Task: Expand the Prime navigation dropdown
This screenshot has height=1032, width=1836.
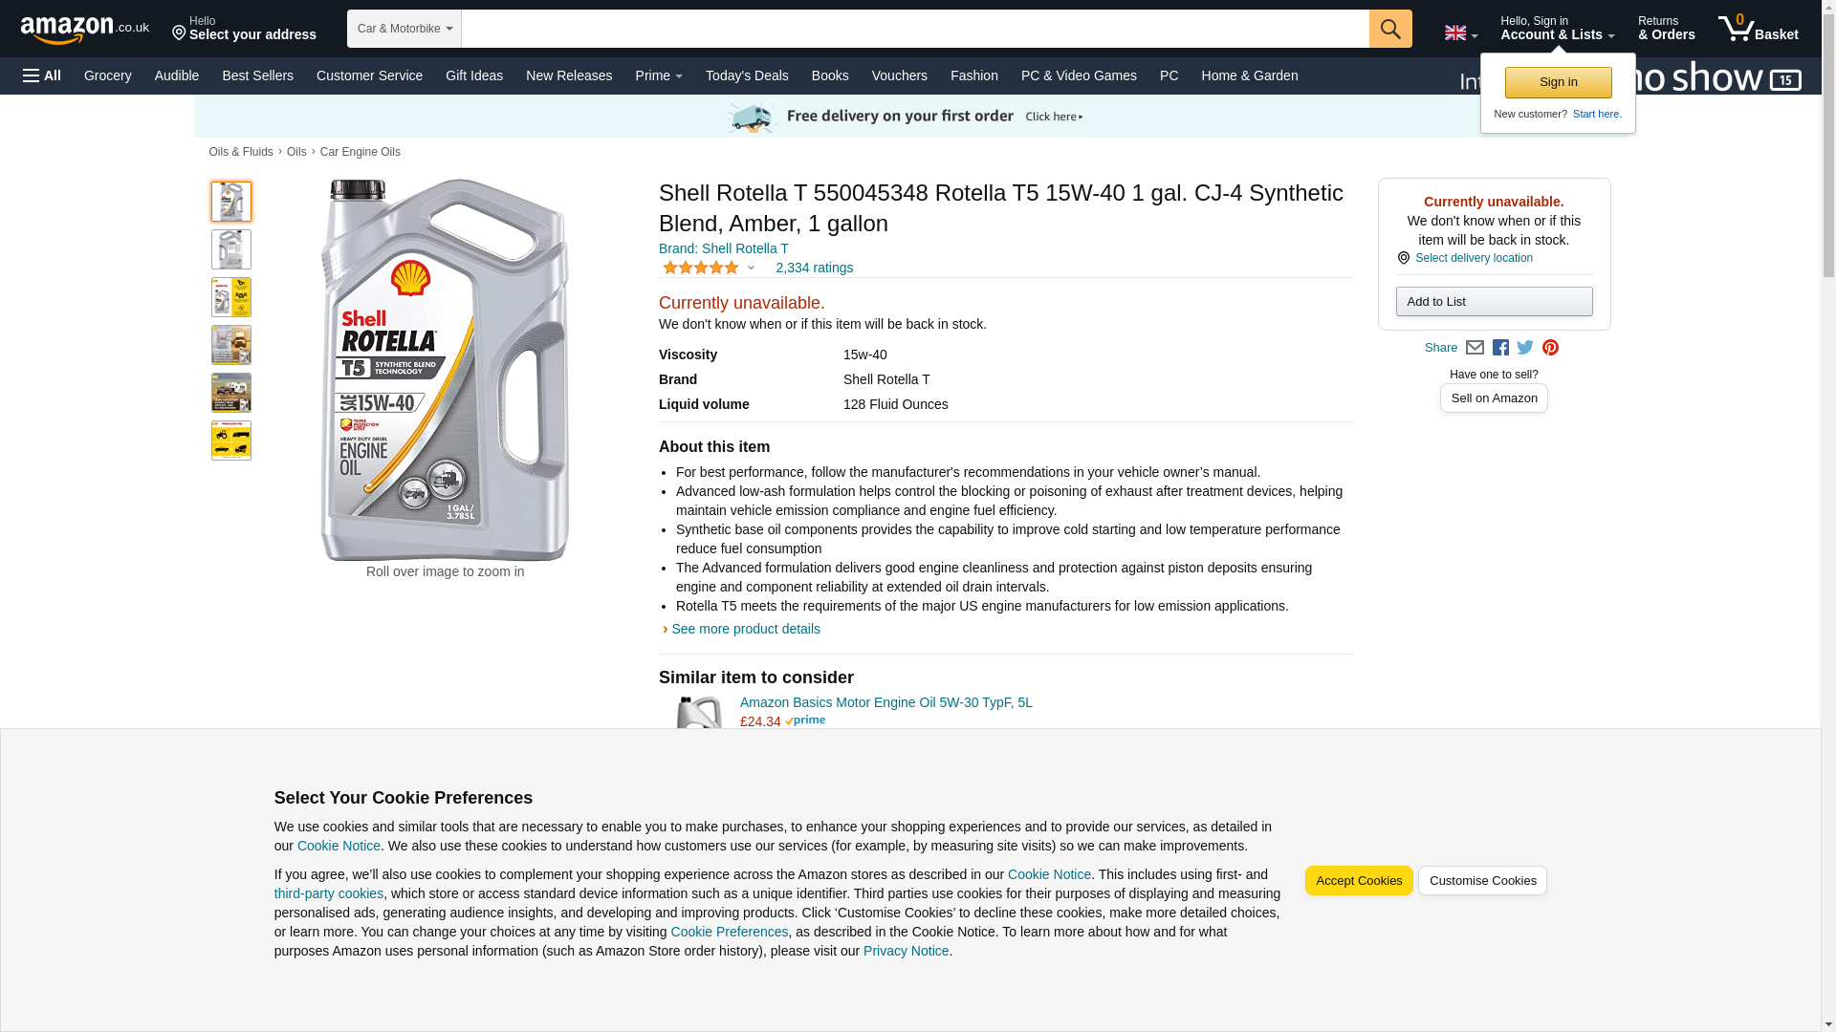Action: 658,75
